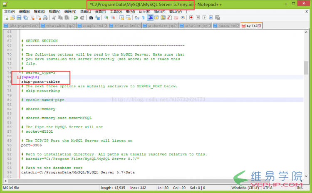Switch to the jdbc.properties tab
This screenshot has width=312, height=193.
point(21,26)
